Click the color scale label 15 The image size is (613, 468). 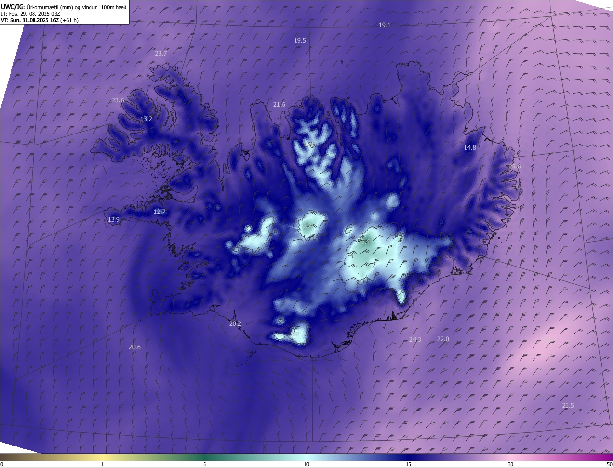pyautogui.click(x=409, y=464)
